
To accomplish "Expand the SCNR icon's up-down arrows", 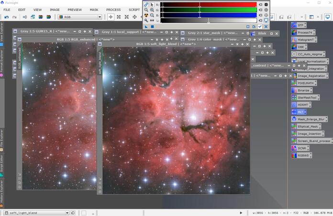I will pyautogui.click(x=308, y=148).
